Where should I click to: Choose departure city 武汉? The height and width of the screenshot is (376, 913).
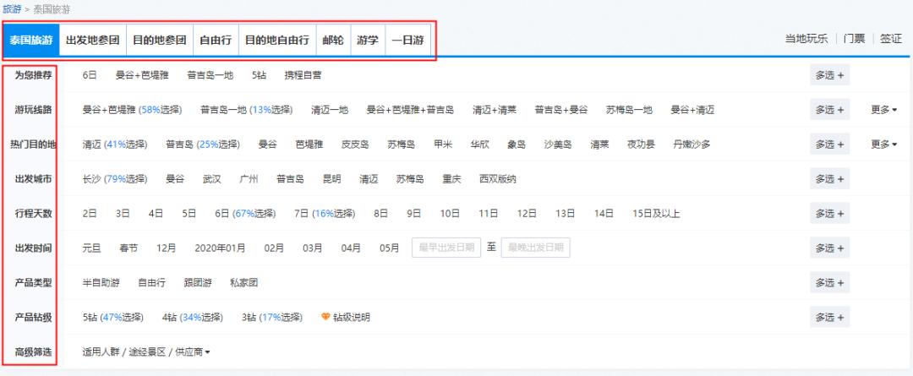point(212,178)
